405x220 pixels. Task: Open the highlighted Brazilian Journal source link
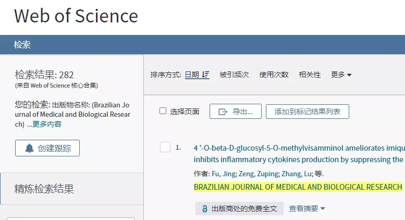click(298, 187)
